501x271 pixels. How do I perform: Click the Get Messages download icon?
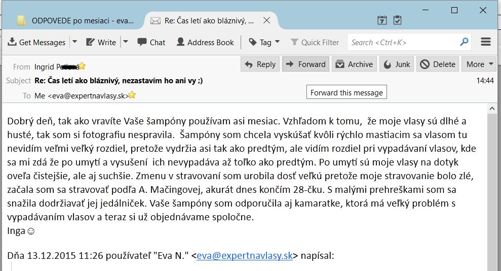tap(12, 42)
